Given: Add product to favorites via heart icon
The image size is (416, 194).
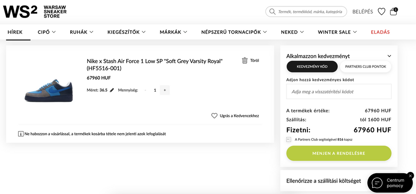Looking at the screenshot, I should [x=214, y=116].
